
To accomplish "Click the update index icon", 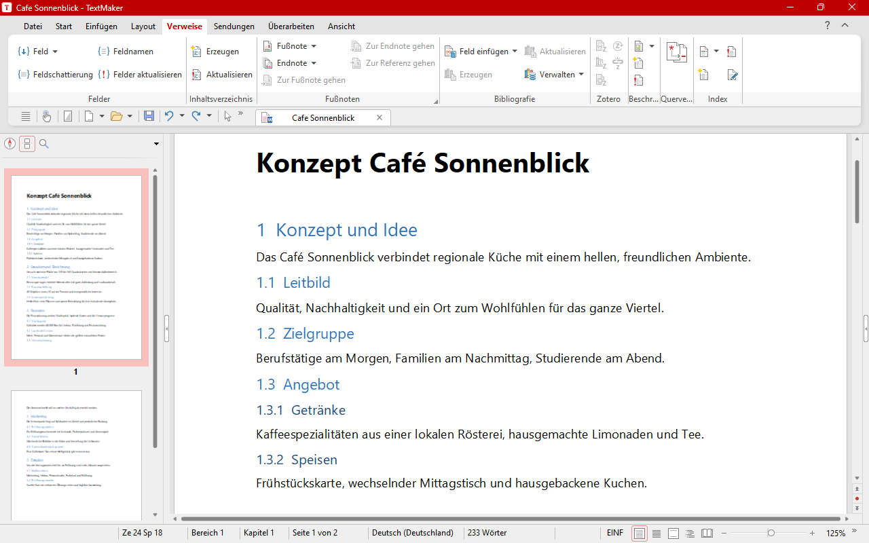I will 732,52.
